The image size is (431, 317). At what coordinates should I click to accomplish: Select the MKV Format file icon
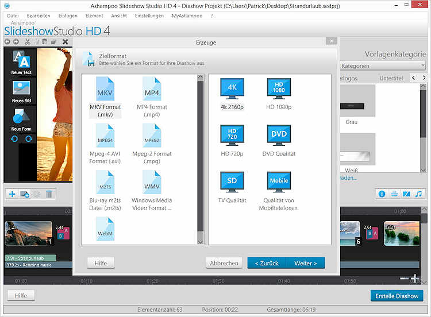[105, 89]
